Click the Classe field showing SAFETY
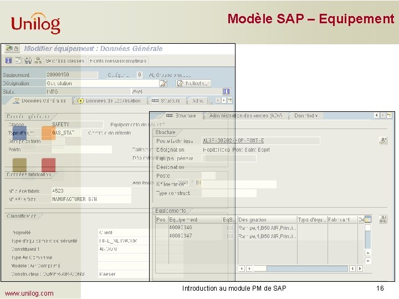 77,125
